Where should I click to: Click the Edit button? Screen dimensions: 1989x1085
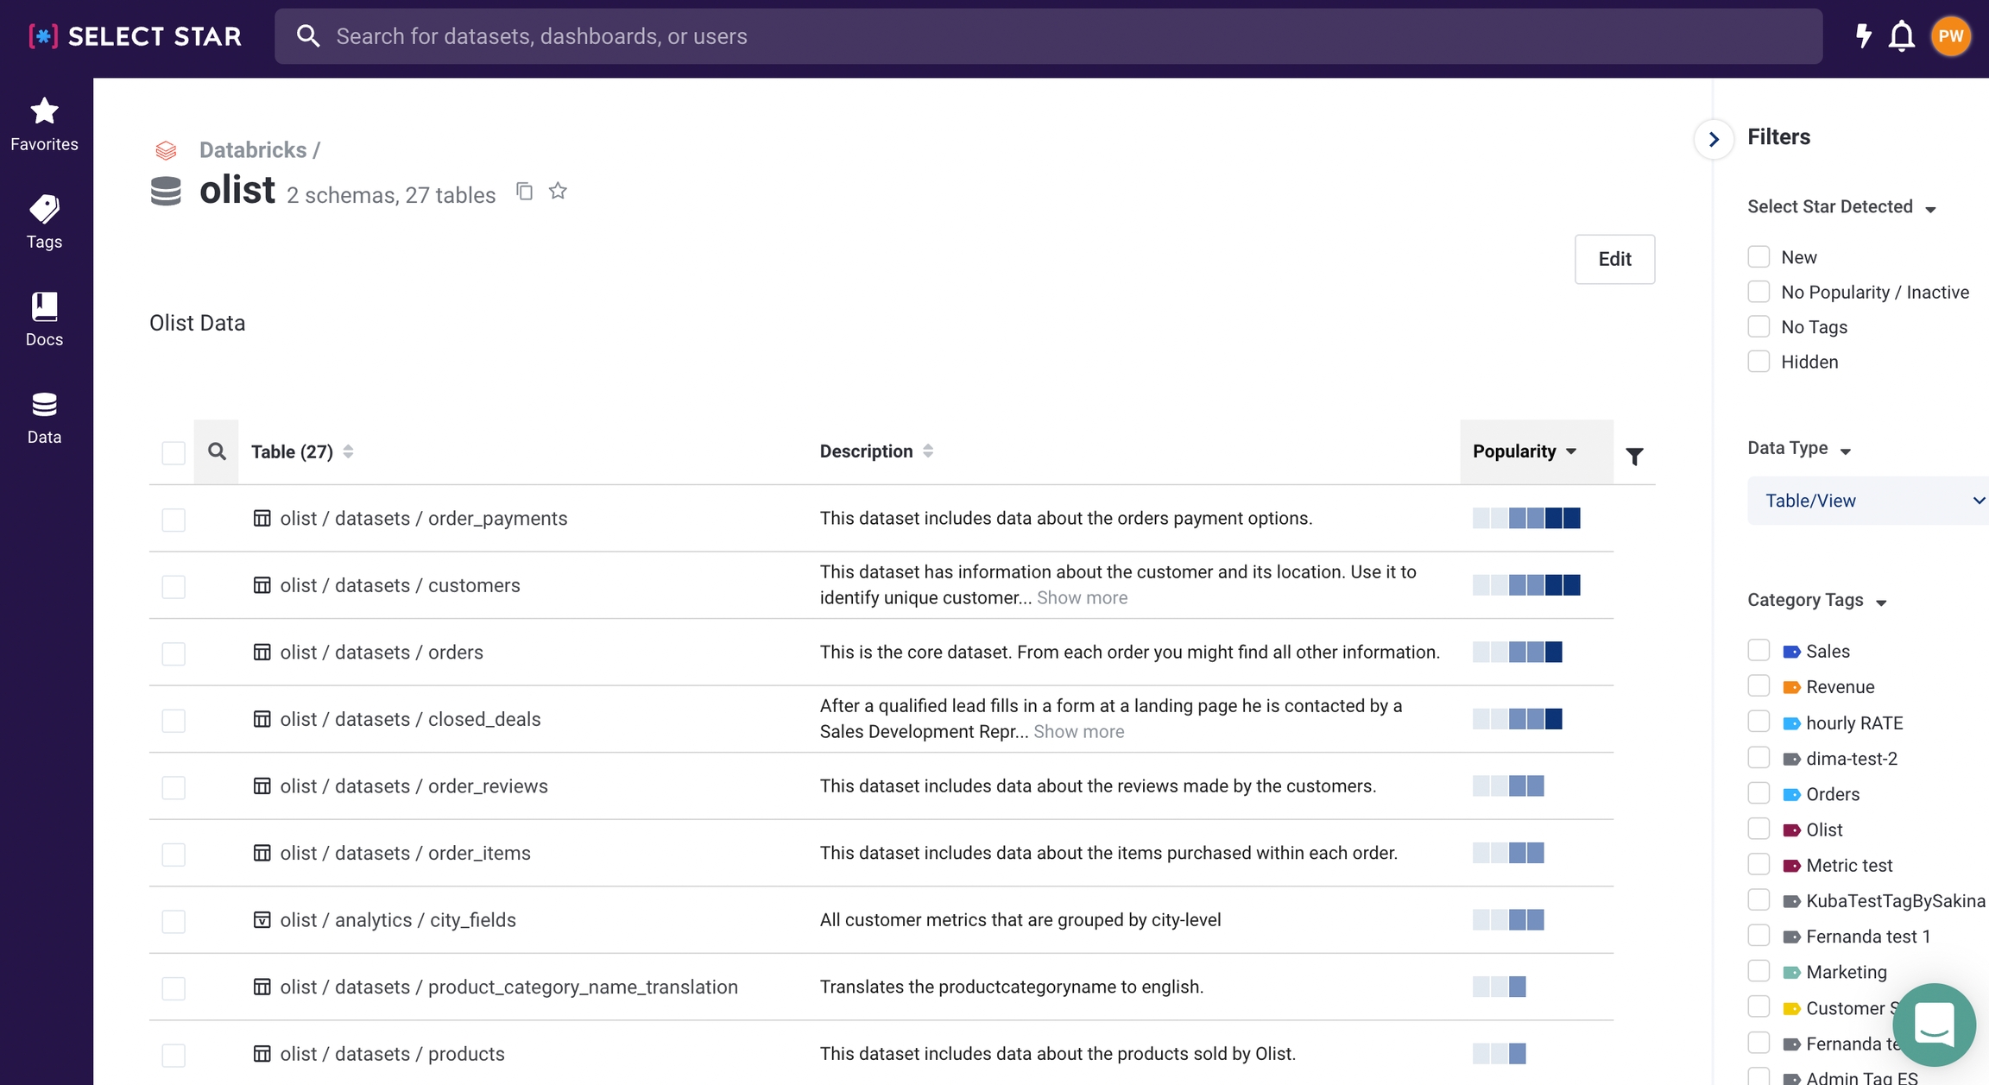pyautogui.click(x=1613, y=259)
